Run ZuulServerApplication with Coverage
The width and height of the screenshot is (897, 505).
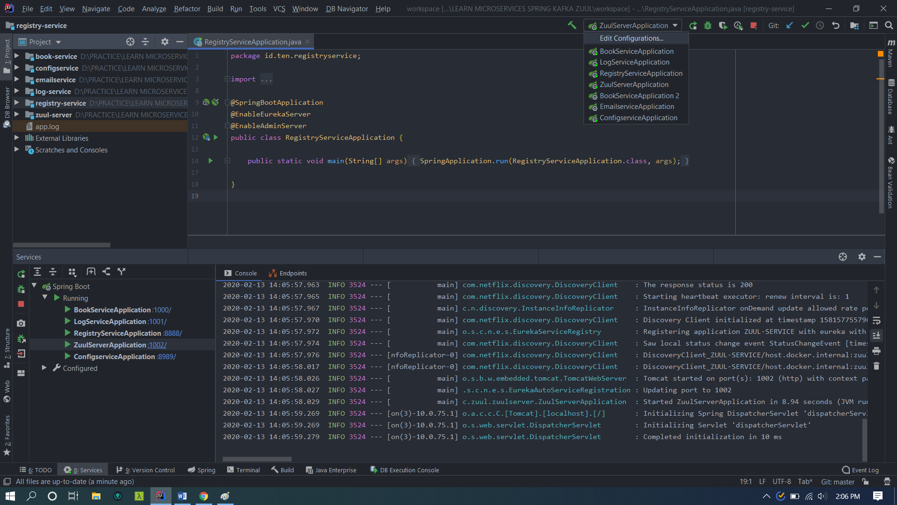[x=724, y=25]
